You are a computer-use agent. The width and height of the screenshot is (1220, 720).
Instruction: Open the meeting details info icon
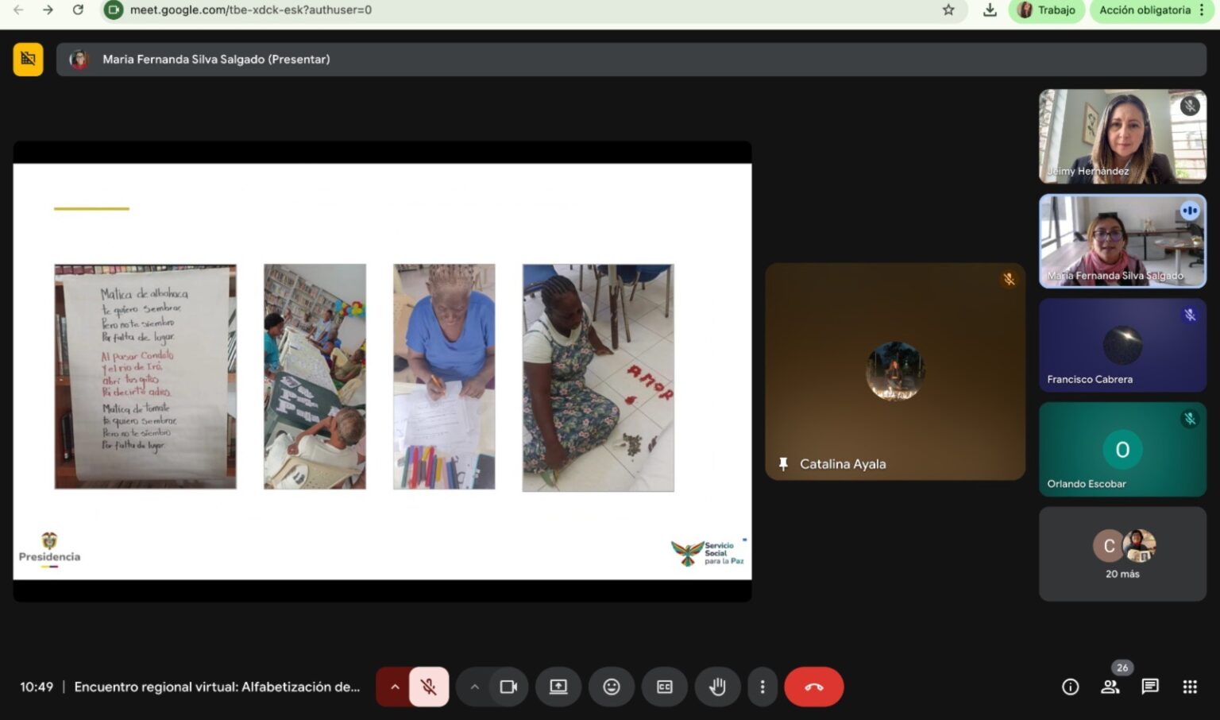tap(1070, 687)
